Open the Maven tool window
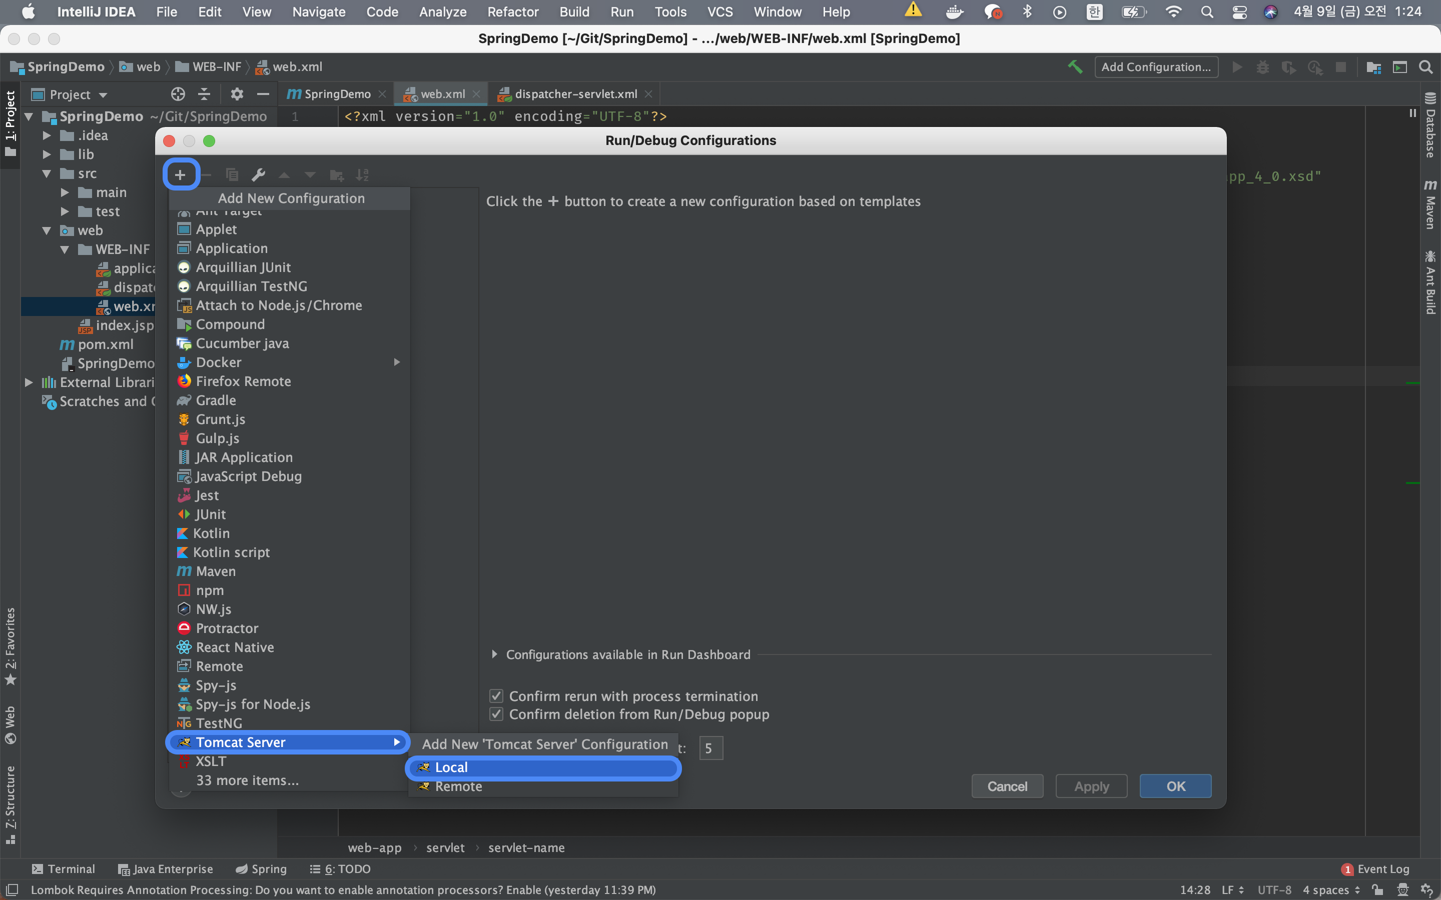 [1430, 204]
